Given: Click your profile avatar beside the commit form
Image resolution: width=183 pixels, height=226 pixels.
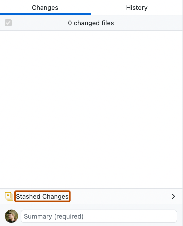Looking at the screenshot, I should click(x=11, y=216).
